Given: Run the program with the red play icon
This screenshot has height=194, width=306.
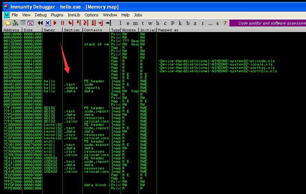Looking at the screenshot, I should pyautogui.click(x=55, y=23).
